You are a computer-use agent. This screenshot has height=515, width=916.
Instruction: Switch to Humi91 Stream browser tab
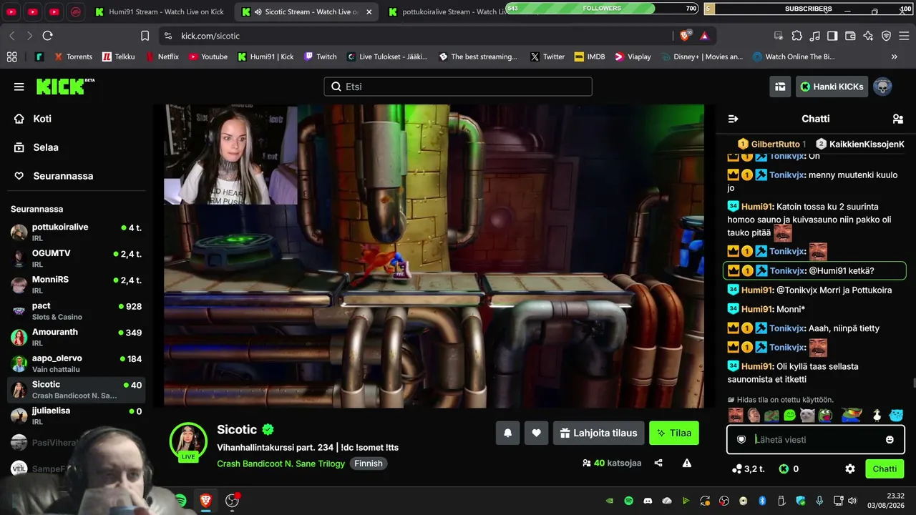(x=160, y=12)
